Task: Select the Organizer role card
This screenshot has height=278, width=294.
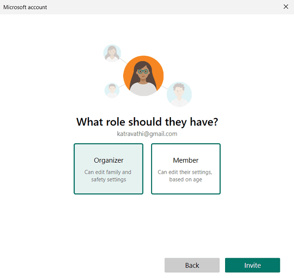Action: [108, 169]
